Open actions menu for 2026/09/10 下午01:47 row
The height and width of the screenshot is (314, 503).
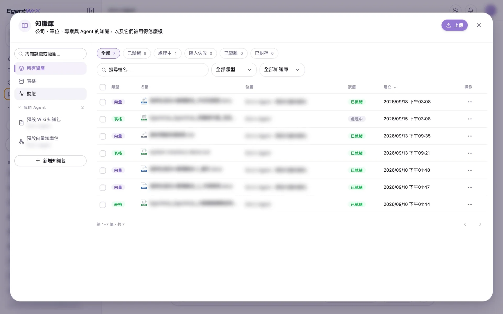pos(470,187)
